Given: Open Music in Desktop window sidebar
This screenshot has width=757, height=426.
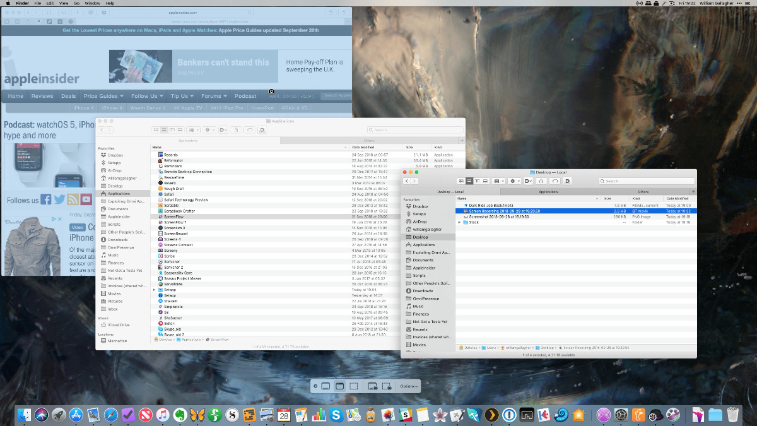Looking at the screenshot, I should coord(418,306).
